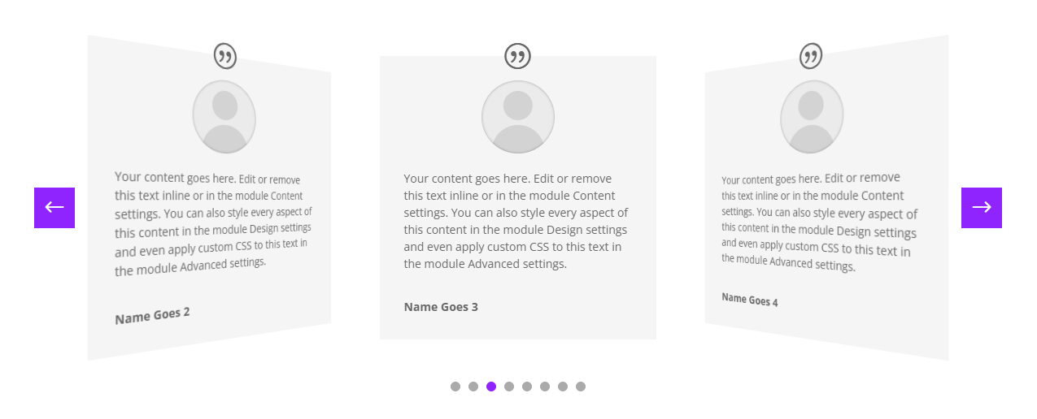Viewport: 1037px width, 419px height.
Task: Select the fifth pagination dot
Action: click(x=527, y=387)
